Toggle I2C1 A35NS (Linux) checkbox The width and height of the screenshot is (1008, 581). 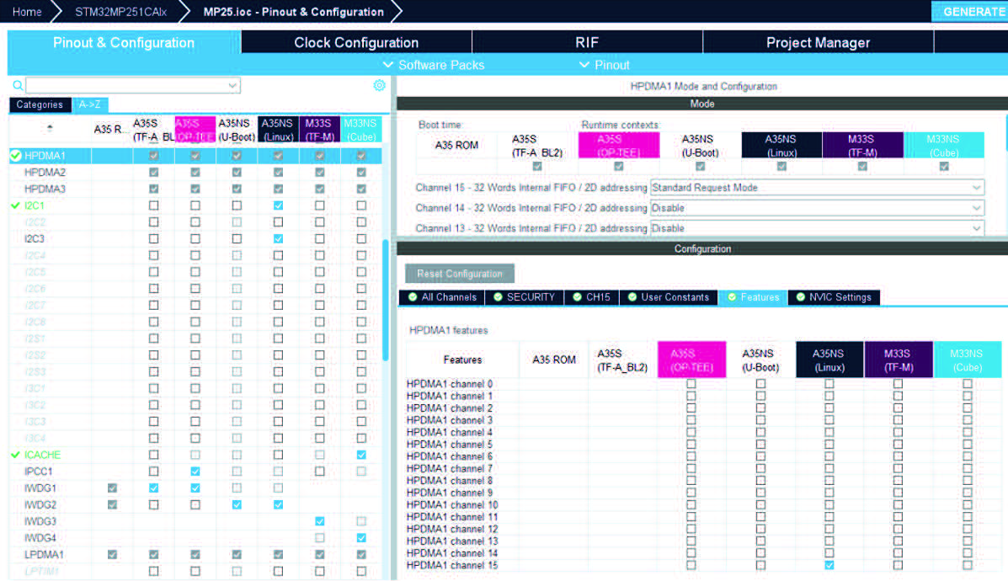click(279, 205)
